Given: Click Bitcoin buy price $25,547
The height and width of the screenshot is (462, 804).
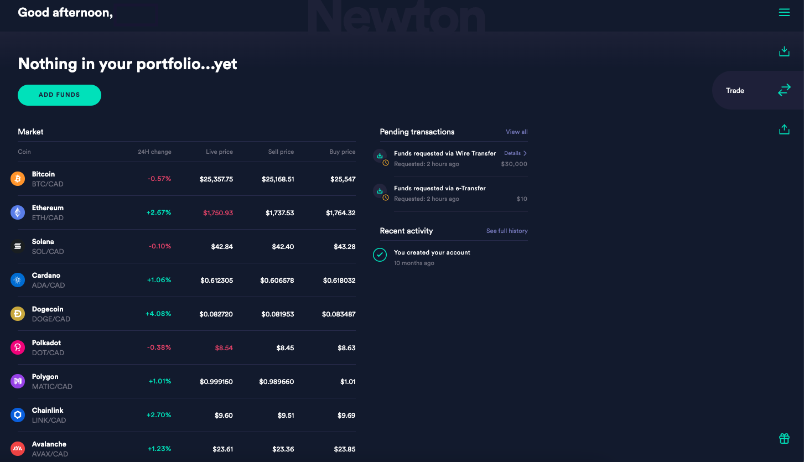Looking at the screenshot, I should (x=343, y=179).
